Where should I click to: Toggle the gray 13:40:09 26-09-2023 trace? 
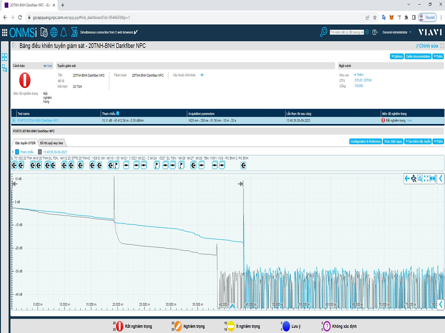click(x=40, y=152)
